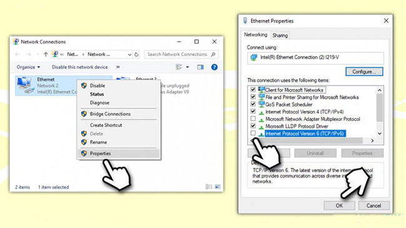
Task: Click the address bar location icon
Action: point(55,54)
